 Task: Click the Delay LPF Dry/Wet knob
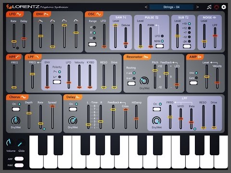[156, 121]
